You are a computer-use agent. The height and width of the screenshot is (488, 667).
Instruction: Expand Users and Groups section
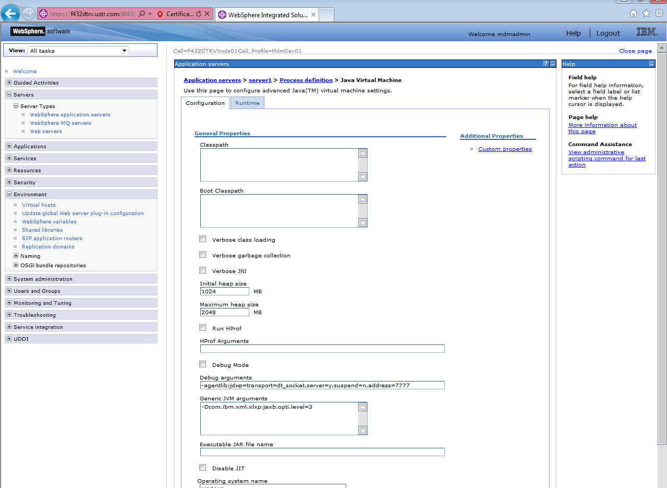point(9,291)
